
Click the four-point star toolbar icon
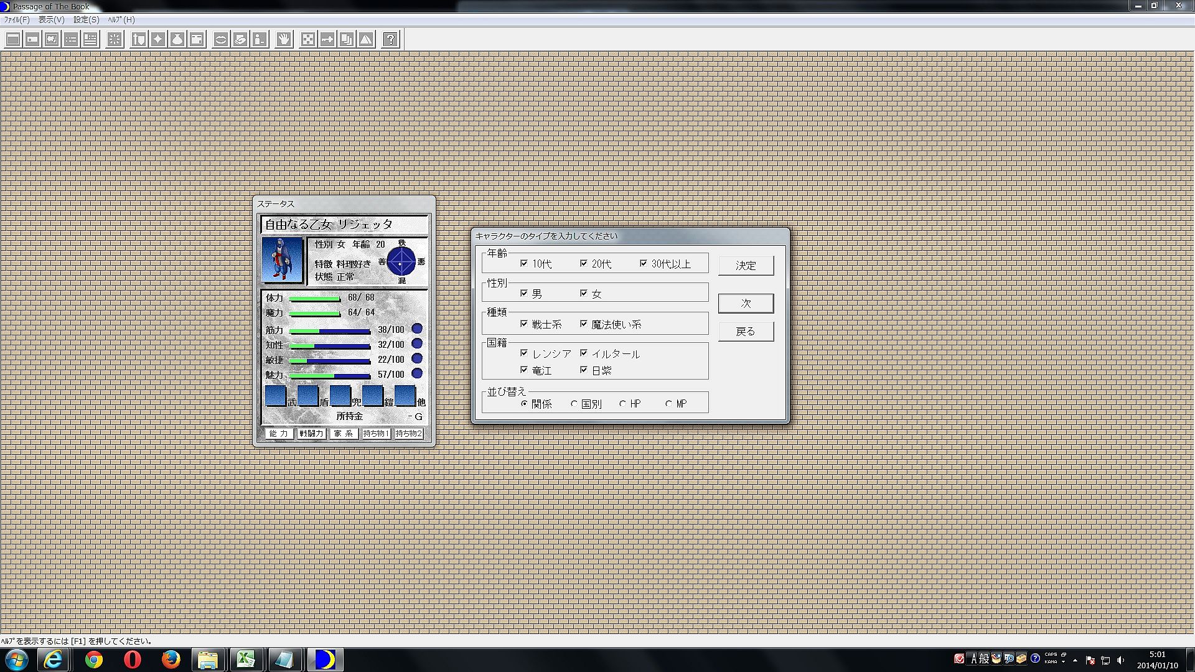158,40
